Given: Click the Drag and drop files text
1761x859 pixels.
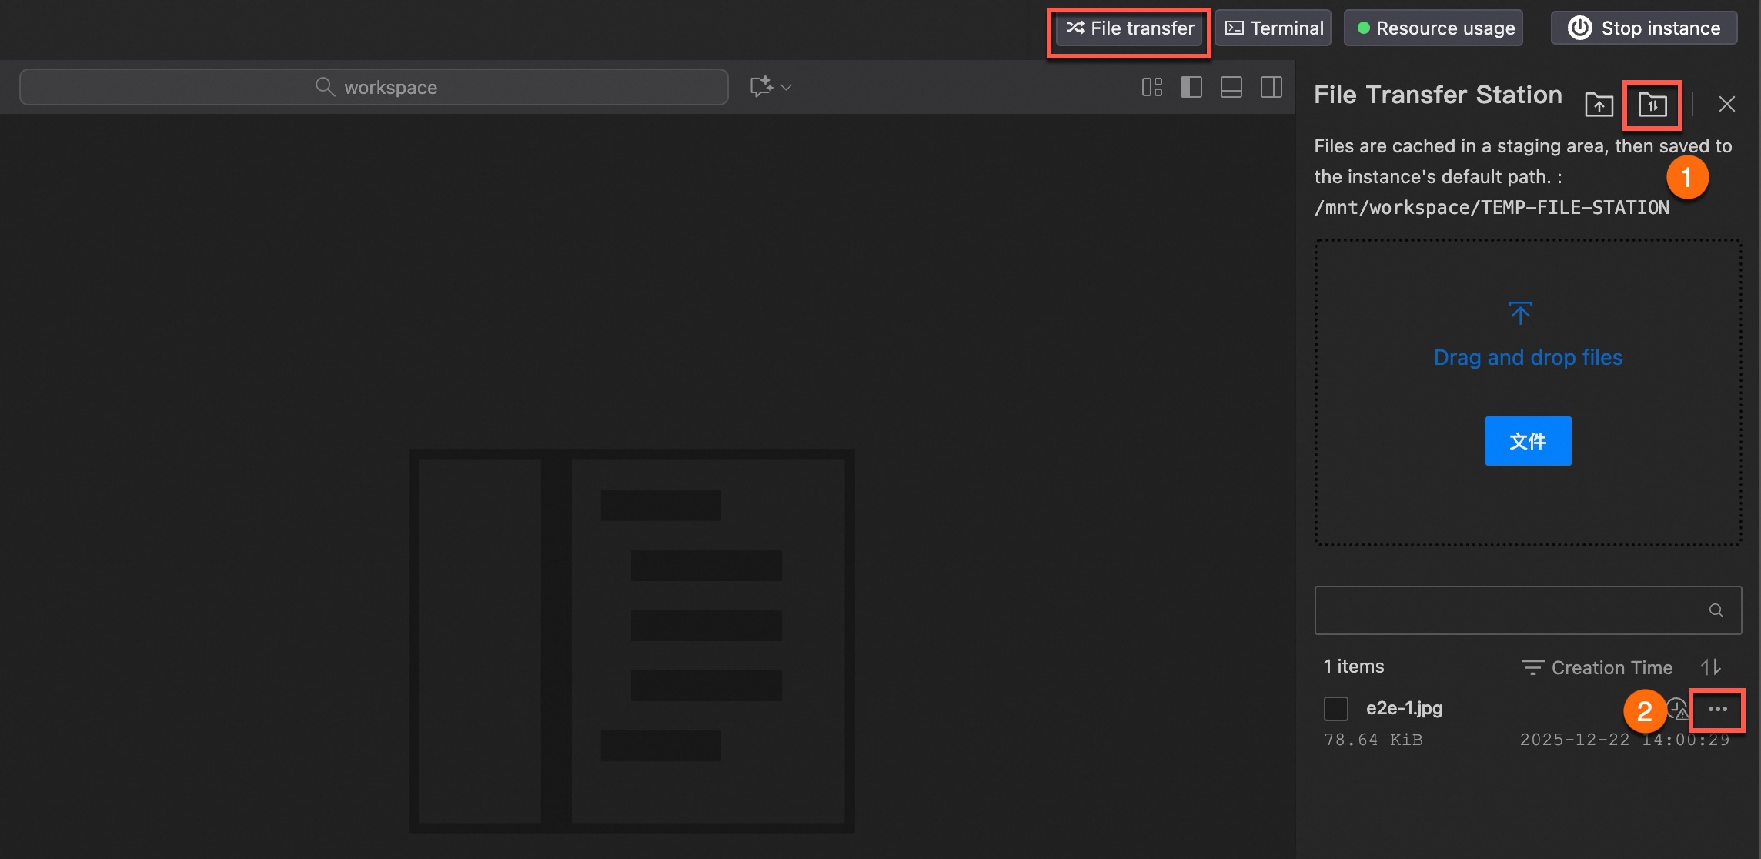Looking at the screenshot, I should tap(1528, 357).
